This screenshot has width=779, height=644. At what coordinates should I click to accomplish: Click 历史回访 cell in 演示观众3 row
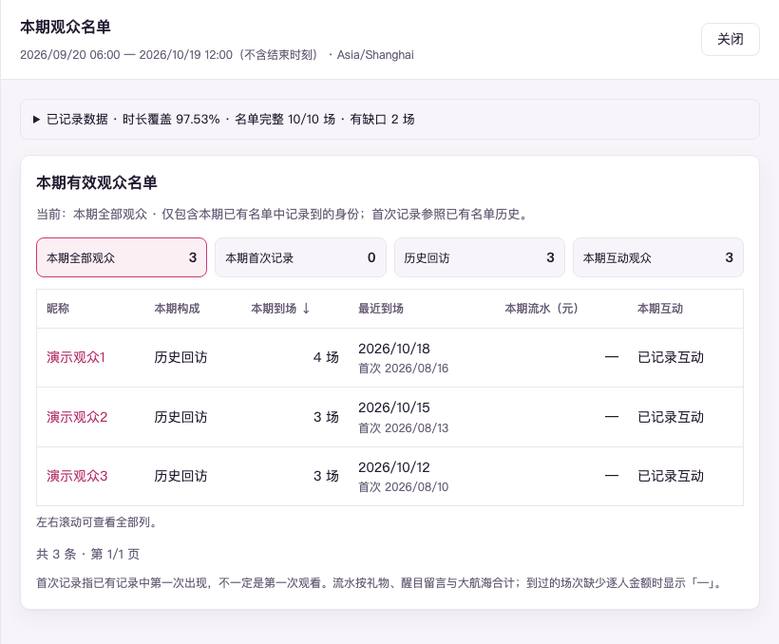coord(180,476)
